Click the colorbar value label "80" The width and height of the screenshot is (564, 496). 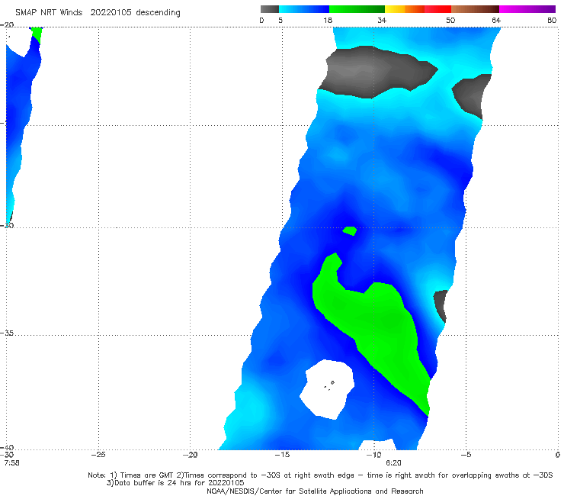point(552,20)
